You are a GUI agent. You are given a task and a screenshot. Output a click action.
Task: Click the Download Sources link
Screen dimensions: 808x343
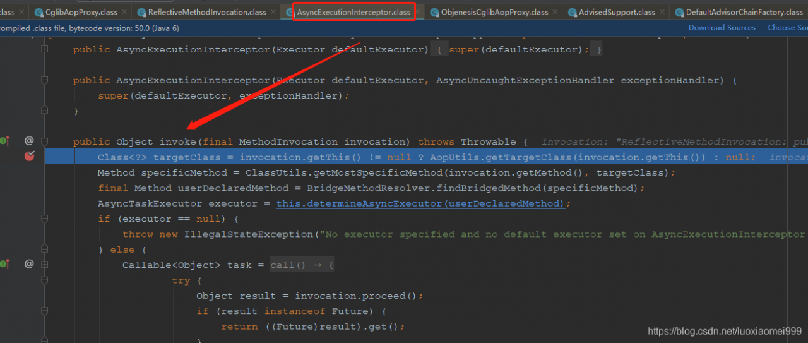click(x=722, y=27)
